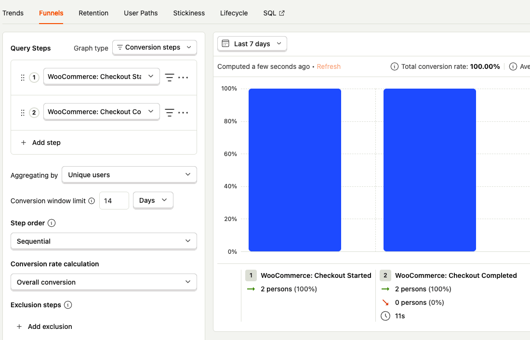The width and height of the screenshot is (530, 340).
Task: Open the Unique users aggregation dropdown
Action: [130, 175]
